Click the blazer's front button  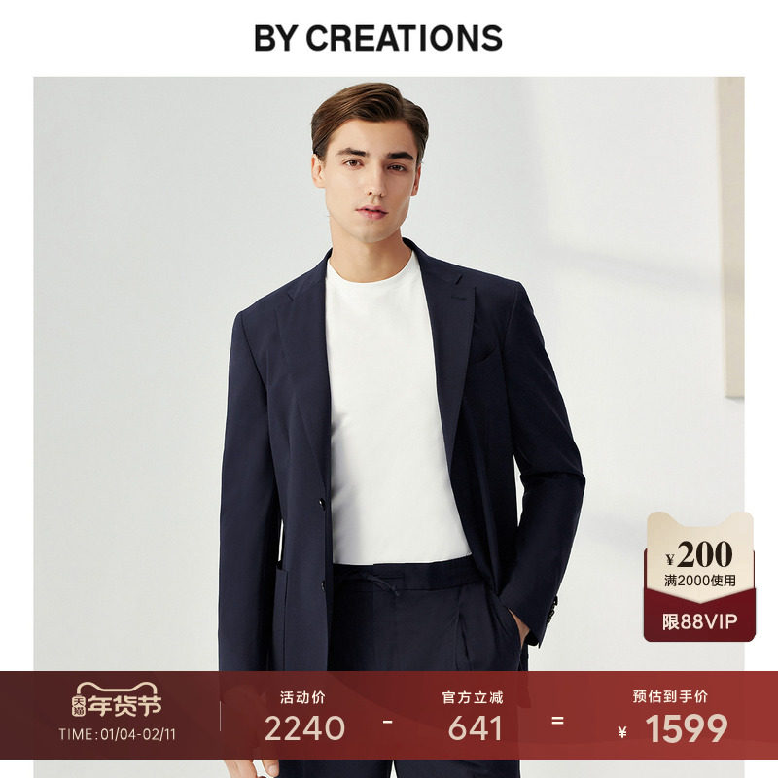click(x=322, y=504)
